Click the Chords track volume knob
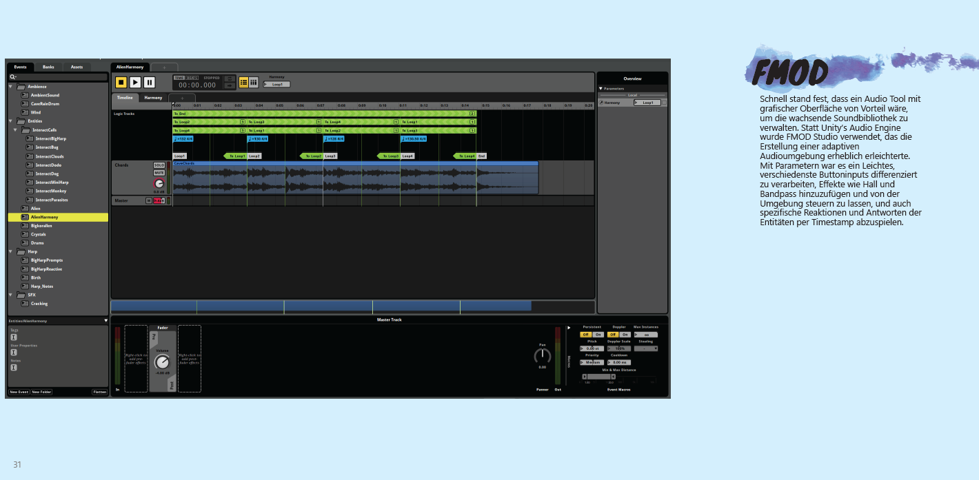979x480 pixels. [159, 184]
